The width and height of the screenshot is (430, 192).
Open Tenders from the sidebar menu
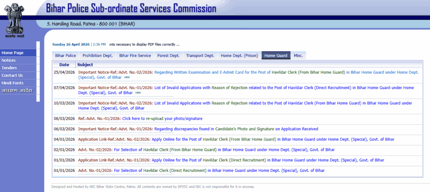point(9,68)
